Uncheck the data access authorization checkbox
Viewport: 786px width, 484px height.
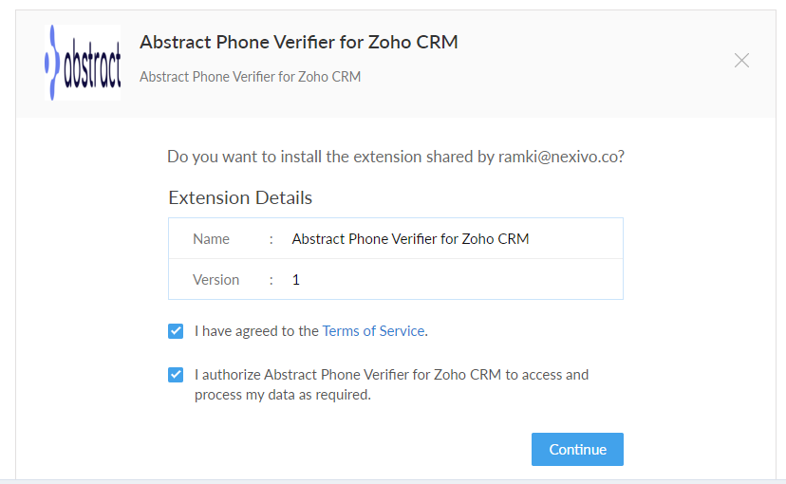176,375
